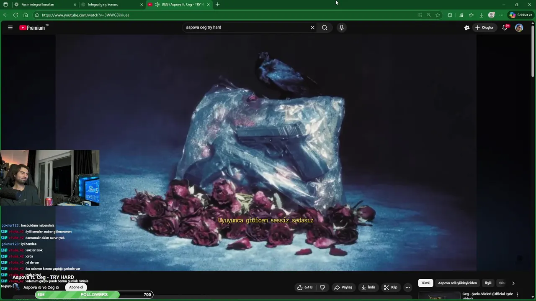Reload the current page
Viewport: 536px width, 301px height.
pyautogui.click(x=15, y=15)
